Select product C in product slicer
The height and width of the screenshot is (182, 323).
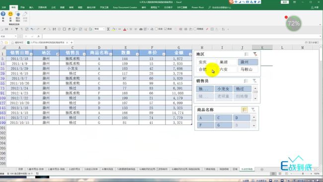[224, 118]
